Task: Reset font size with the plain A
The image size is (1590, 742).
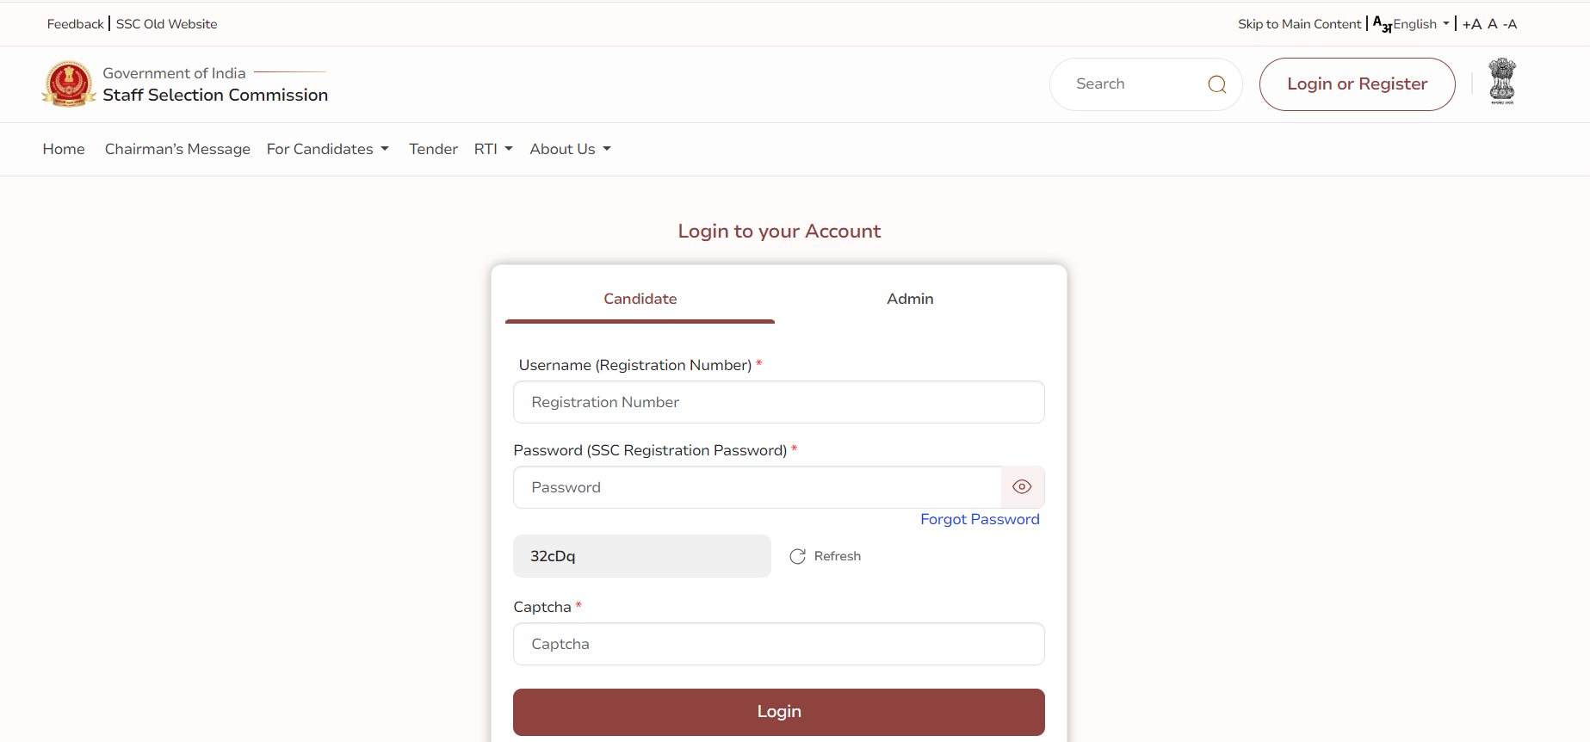Action: [x=1493, y=24]
